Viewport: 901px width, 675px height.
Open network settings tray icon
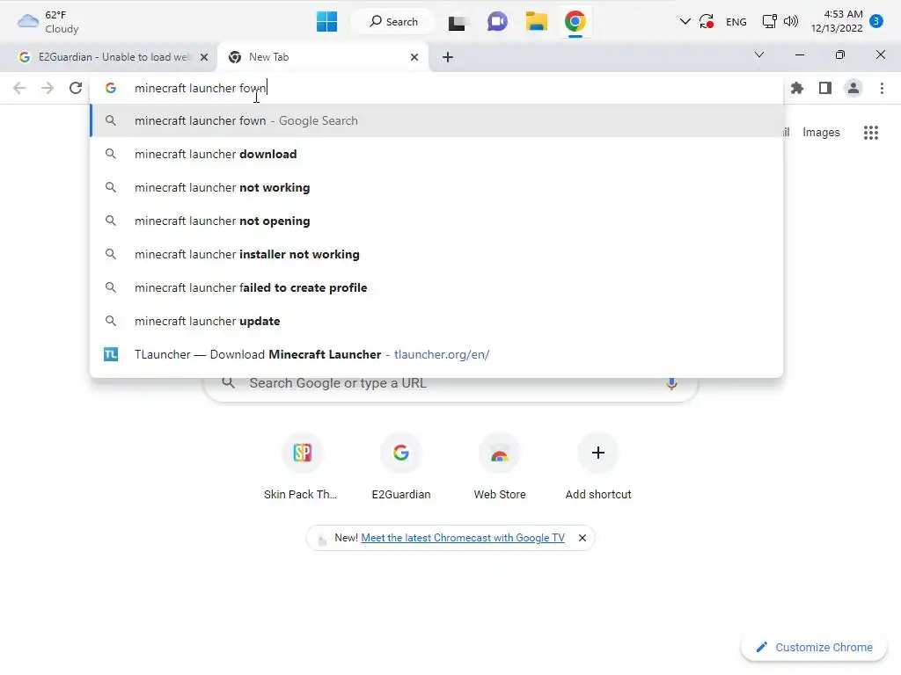(x=769, y=22)
